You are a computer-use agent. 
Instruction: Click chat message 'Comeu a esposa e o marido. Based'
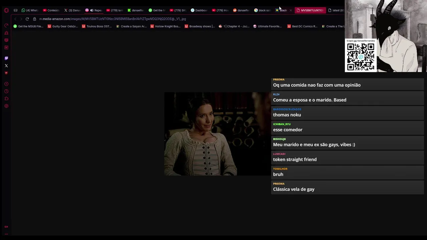coord(310,100)
